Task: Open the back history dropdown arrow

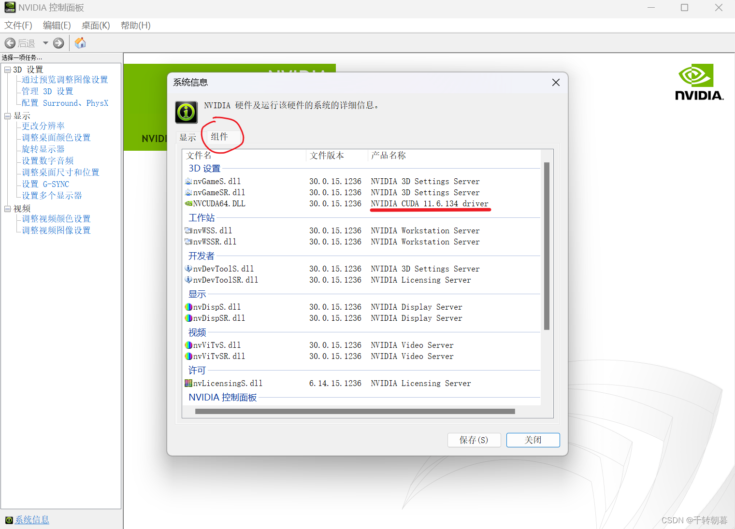Action: 45,43
